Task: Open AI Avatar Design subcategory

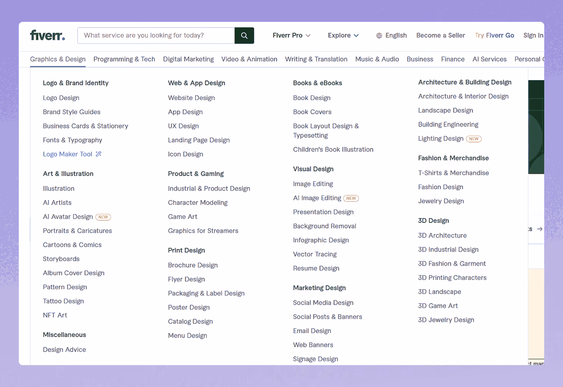Action: pos(68,217)
